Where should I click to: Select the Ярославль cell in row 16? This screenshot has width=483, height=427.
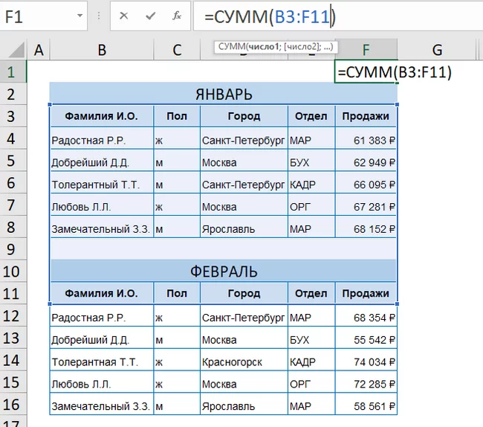244,405
